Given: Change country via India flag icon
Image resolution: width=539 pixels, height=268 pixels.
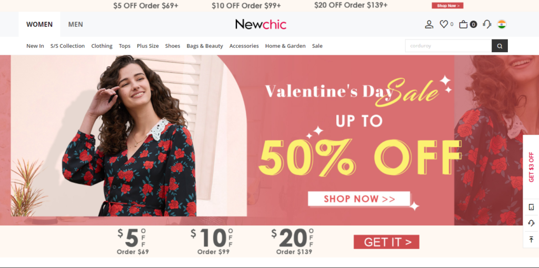Looking at the screenshot, I should pos(502,24).
